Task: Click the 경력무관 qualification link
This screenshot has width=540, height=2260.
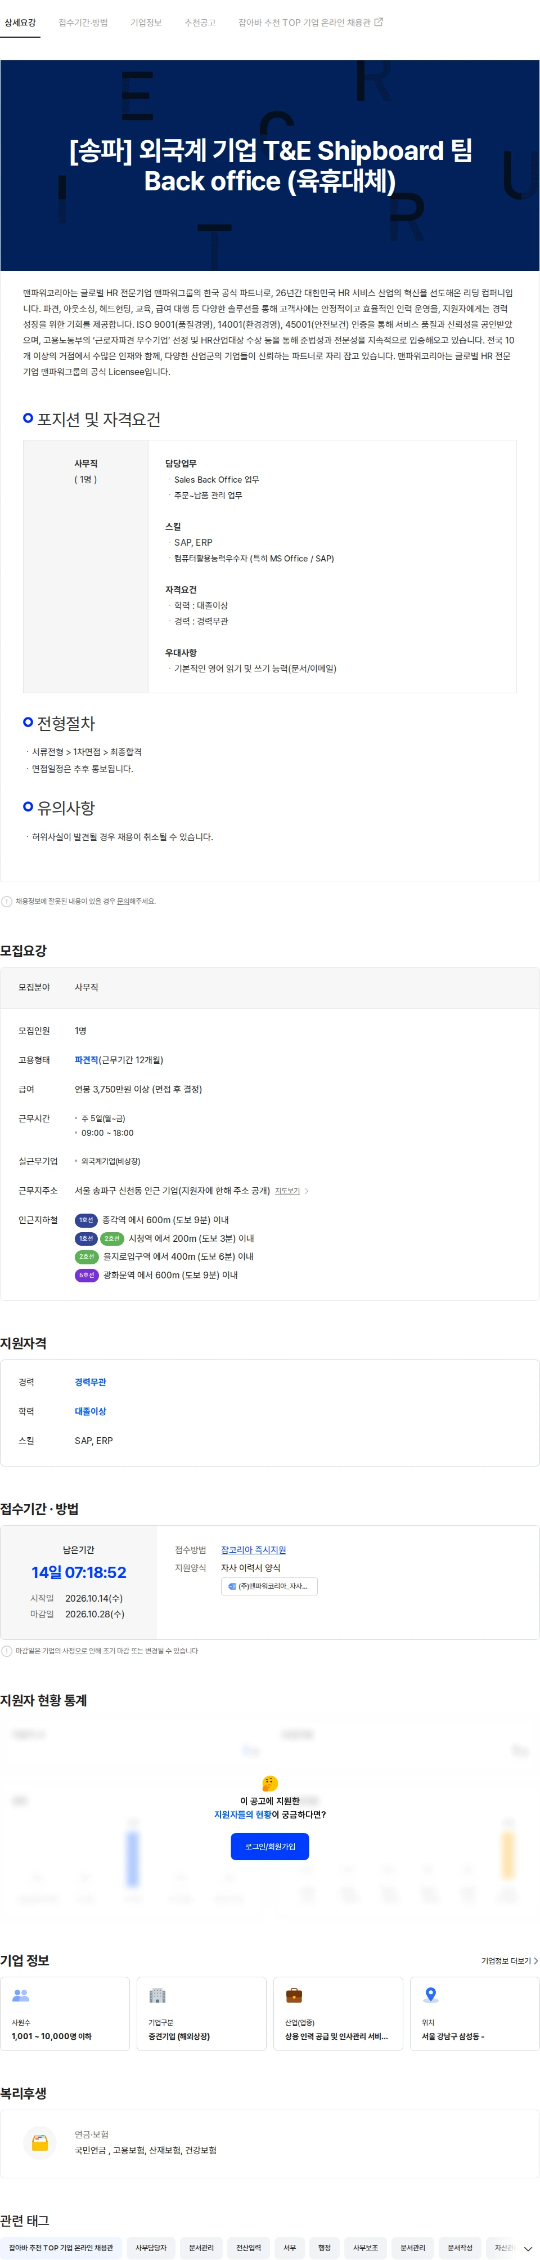Action: click(91, 1382)
